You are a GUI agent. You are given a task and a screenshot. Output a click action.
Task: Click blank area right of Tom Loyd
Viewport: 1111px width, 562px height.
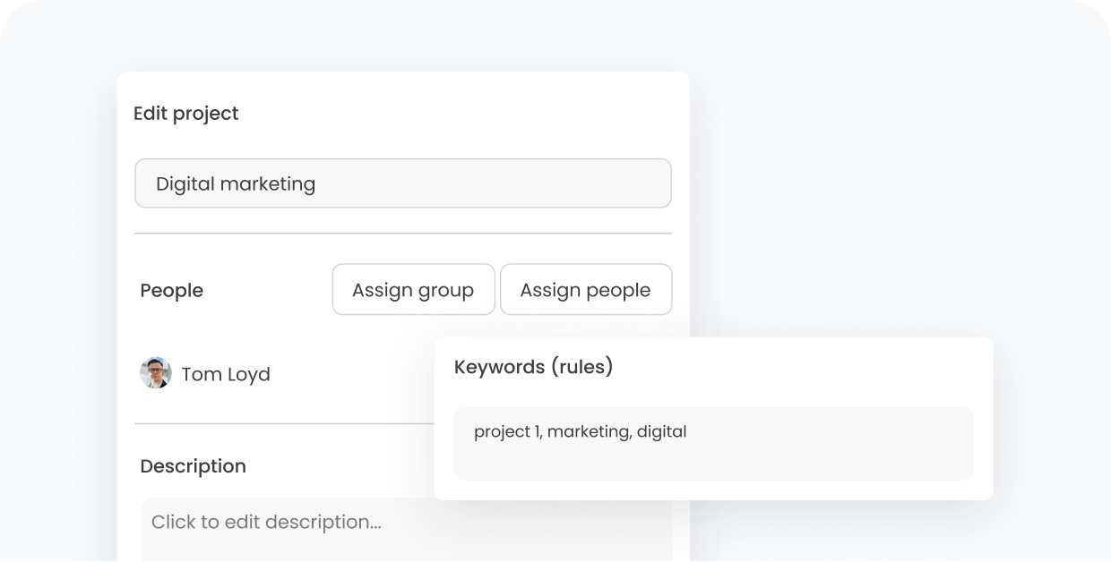(358, 374)
